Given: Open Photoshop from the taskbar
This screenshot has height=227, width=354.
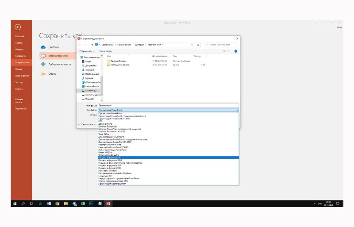Looking at the screenshot, I should pos(91,204).
